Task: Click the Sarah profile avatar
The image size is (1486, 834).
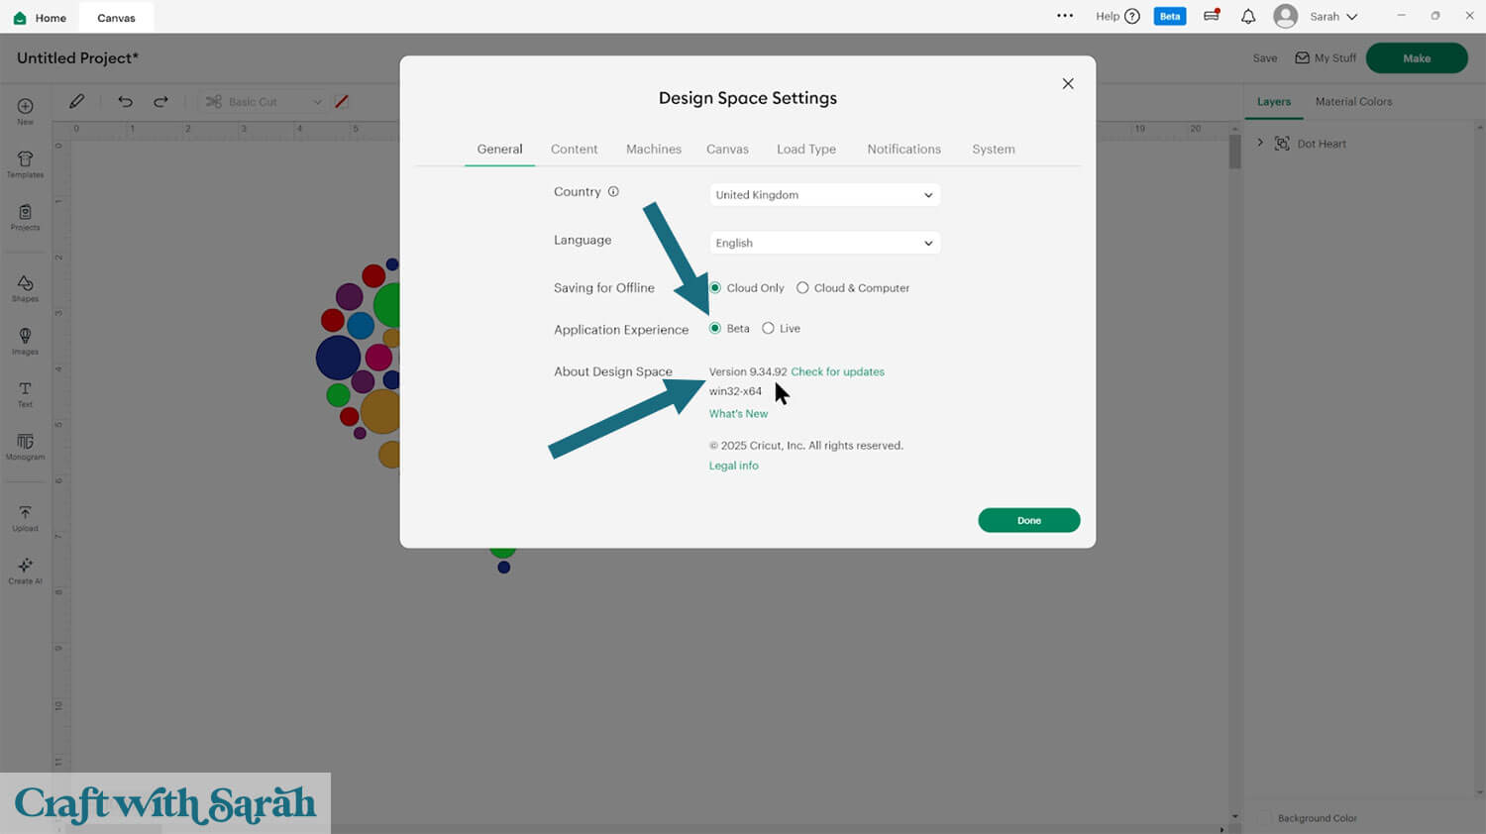Action: pos(1285,16)
